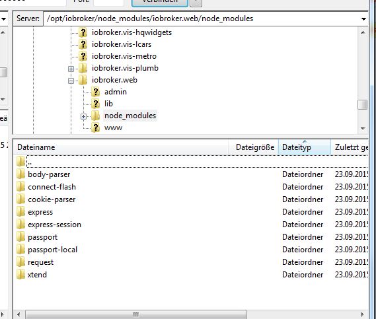
Task: Click the remote tree scrollbar down arrow
Action: [x=363, y=129]
